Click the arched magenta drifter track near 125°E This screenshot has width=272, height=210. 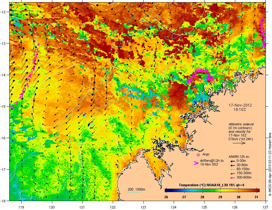pyautogui.click(x=200, y=75)
